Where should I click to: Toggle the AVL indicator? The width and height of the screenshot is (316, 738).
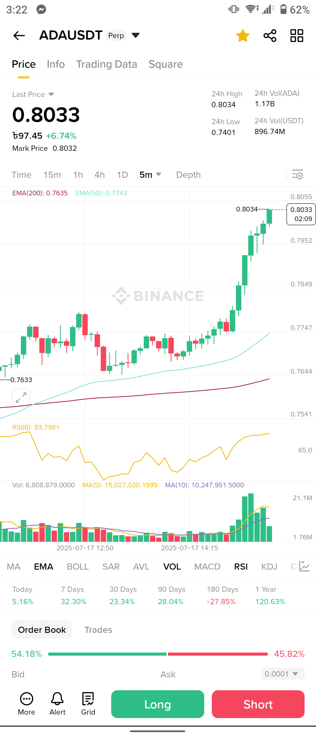coord(141,567)
